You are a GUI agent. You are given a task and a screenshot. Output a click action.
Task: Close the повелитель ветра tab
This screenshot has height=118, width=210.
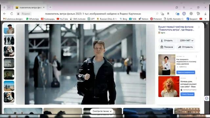[44, 8]
